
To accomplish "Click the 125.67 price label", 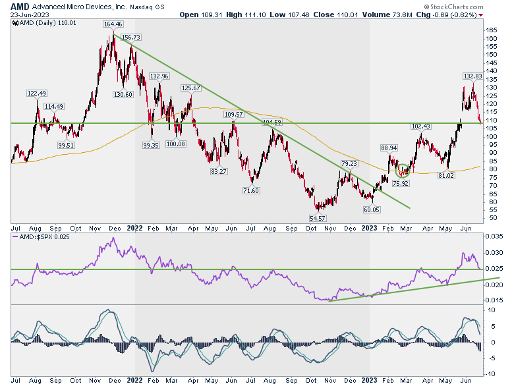I will pos(191,88).
